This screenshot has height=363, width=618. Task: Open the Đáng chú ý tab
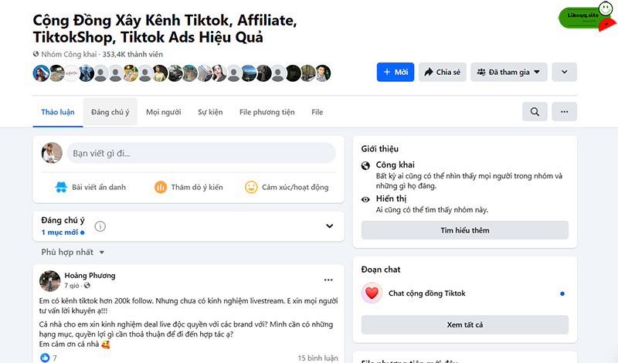click(x=110, y=112)
